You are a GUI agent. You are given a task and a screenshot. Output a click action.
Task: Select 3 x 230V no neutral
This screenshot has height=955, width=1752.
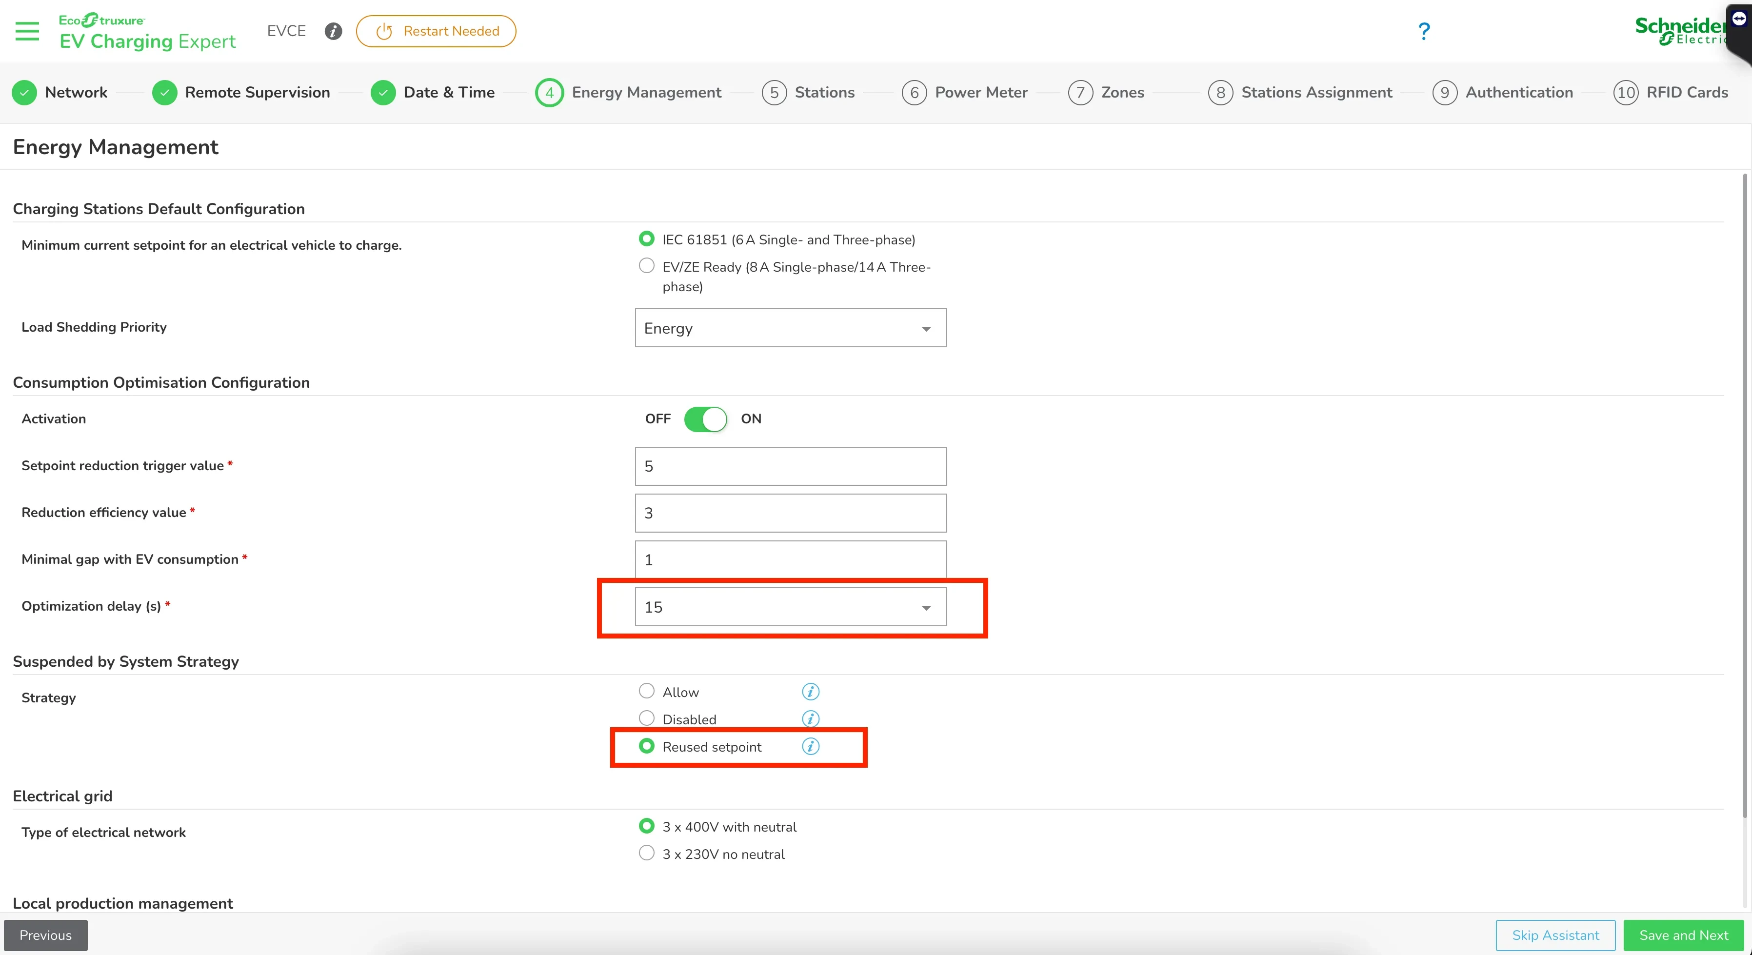click(x=647, y=853)
